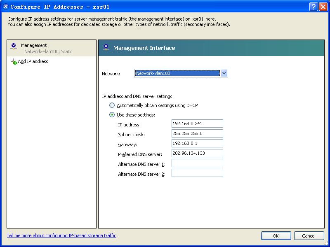Screen dimensions: 330x247
Task: Select Automatically obtain settings using DHCP
Action: [x=112, y=105]
